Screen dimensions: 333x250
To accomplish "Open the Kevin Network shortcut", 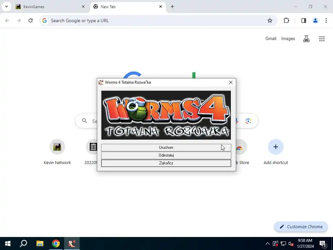I will click(x=57, y=152).
